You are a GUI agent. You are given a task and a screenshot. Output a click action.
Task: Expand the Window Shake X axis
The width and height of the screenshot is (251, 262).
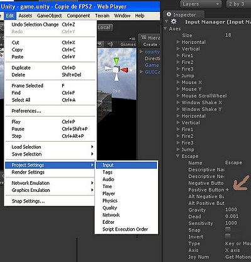178,102
